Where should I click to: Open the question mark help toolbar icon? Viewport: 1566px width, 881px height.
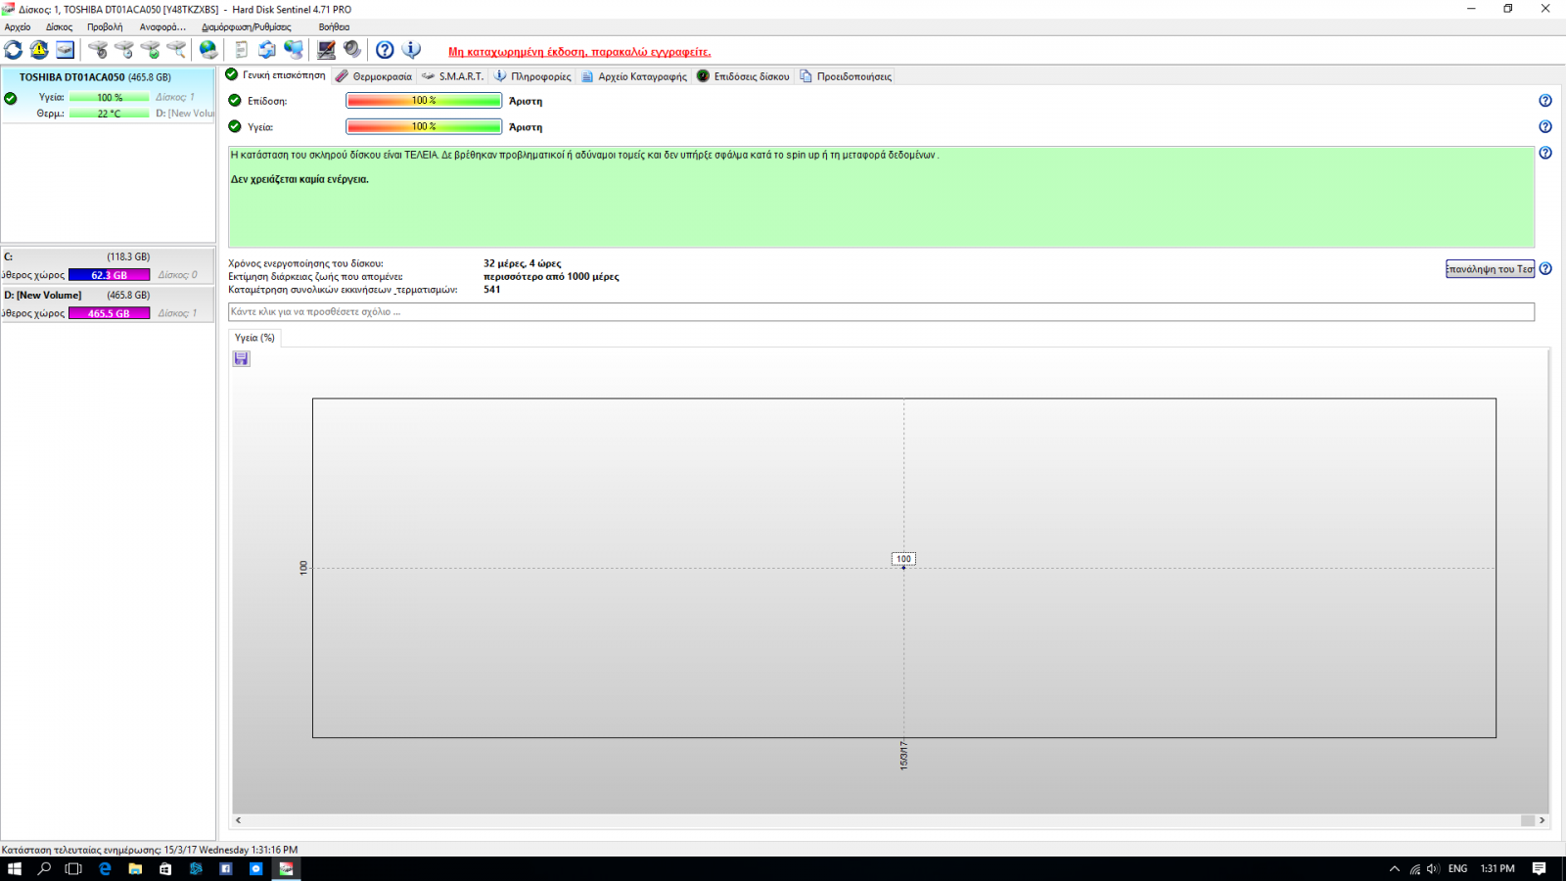click(385, 49)
